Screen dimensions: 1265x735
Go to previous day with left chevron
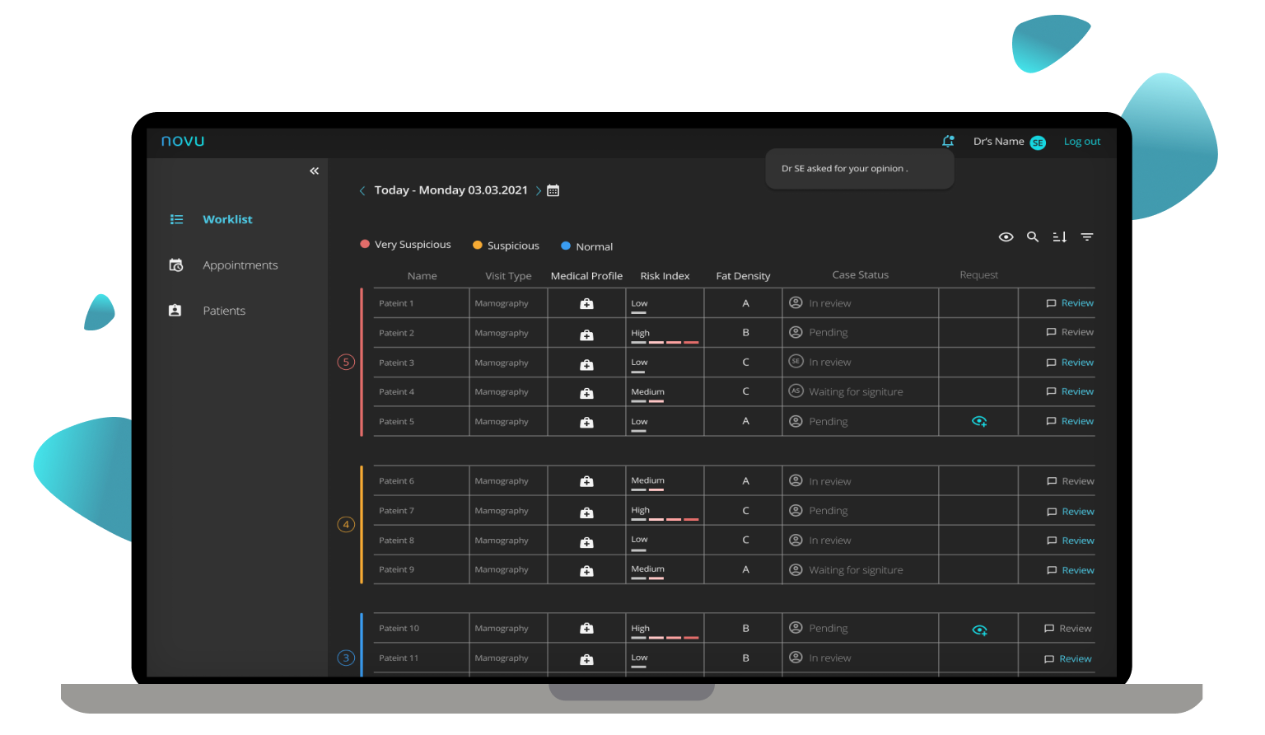(362, 191)
